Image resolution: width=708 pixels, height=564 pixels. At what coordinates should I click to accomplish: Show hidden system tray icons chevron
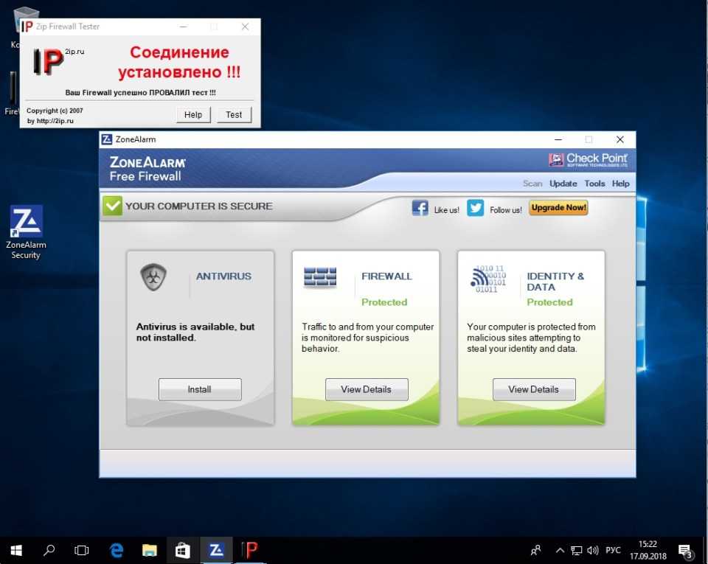560,551
